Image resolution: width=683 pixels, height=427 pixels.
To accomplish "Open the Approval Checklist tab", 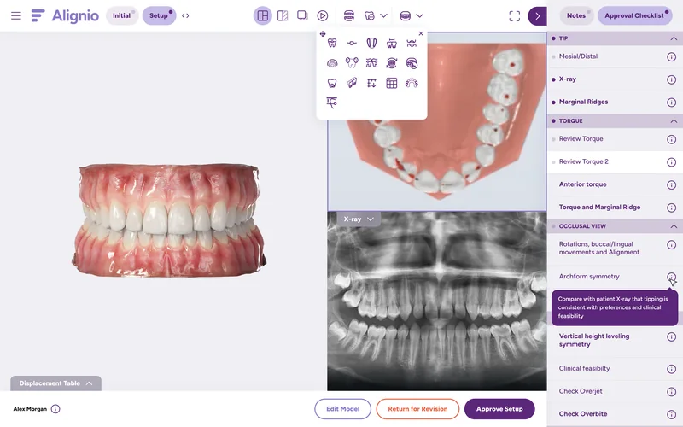I will (634, 15).
